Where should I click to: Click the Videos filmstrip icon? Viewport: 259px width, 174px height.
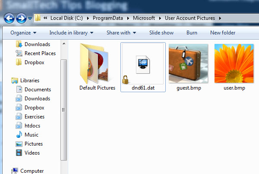(19, 153)
